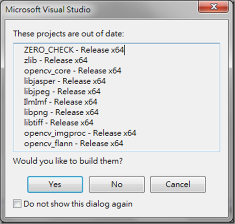The height and width of the screenshot is (224, 235).
Task: Select zlib - Release x64 entry
Action: [56, 60]
